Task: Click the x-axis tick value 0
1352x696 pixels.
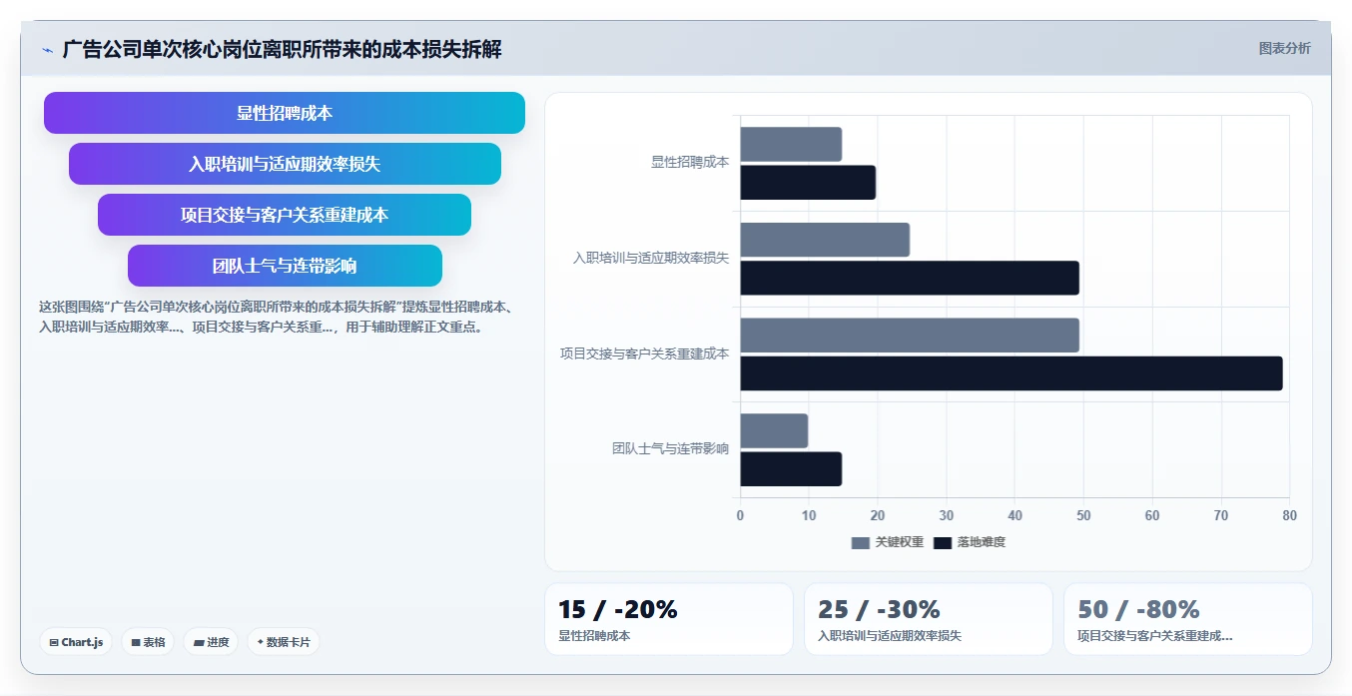Action: (740, 515)
